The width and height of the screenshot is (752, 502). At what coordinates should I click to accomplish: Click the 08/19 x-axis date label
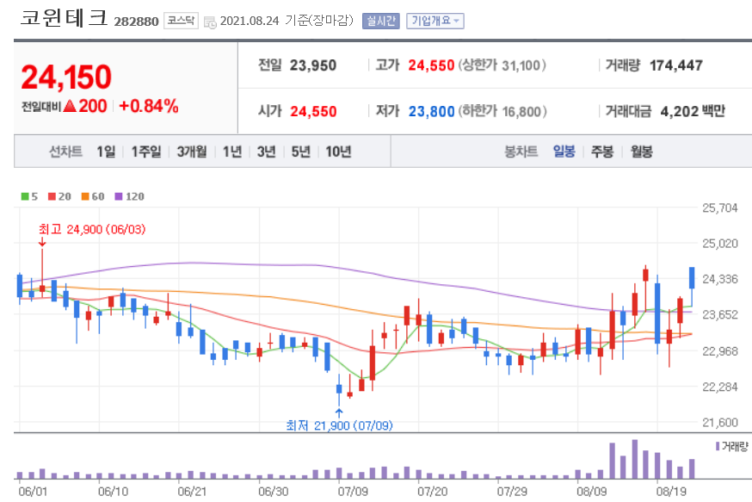[671, 492]
